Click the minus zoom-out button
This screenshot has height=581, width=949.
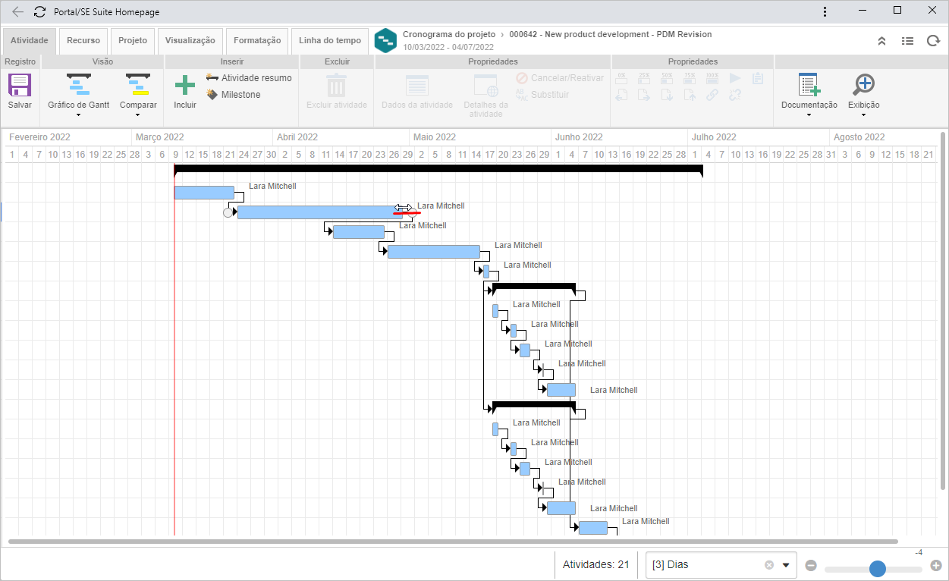(811, 566)
